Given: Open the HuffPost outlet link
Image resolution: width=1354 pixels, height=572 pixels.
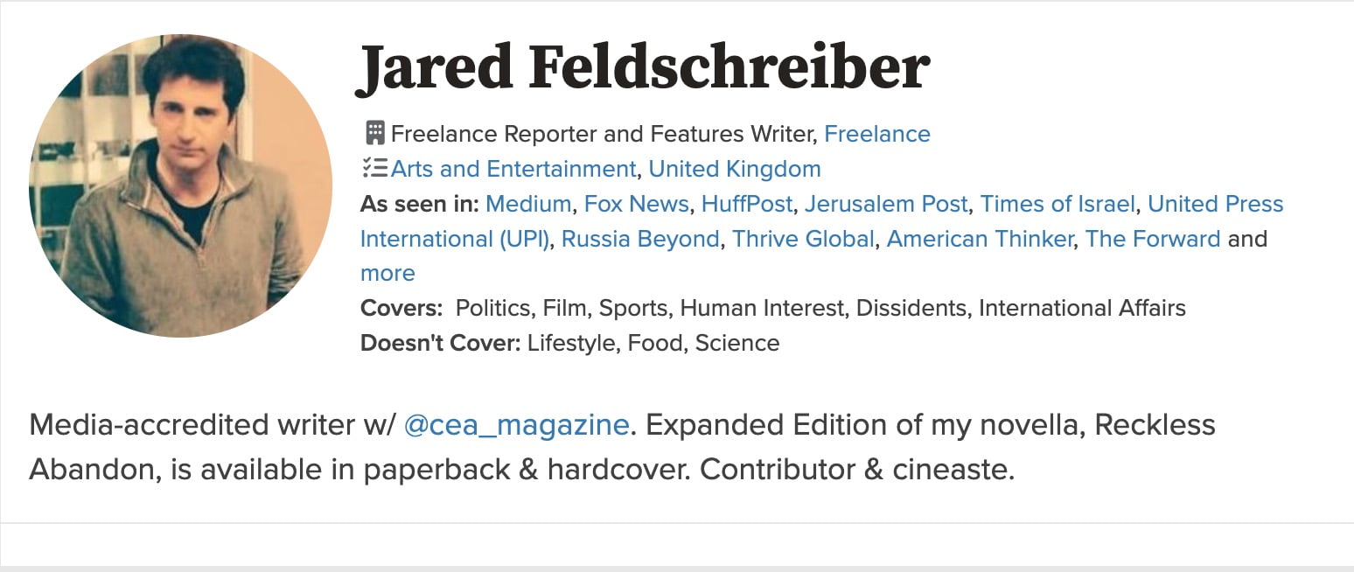Looking at the screenshot, I should [746, 204].
